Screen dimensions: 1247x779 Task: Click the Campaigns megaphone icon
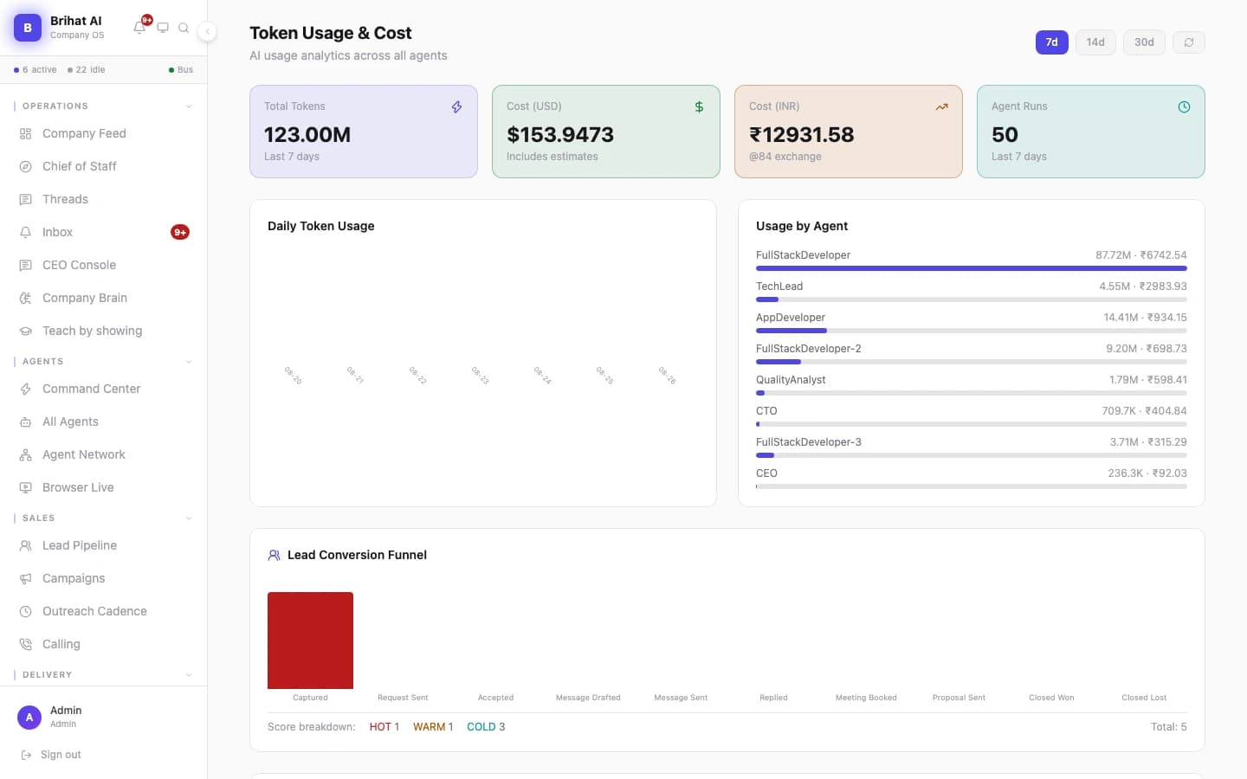[26, 578]
